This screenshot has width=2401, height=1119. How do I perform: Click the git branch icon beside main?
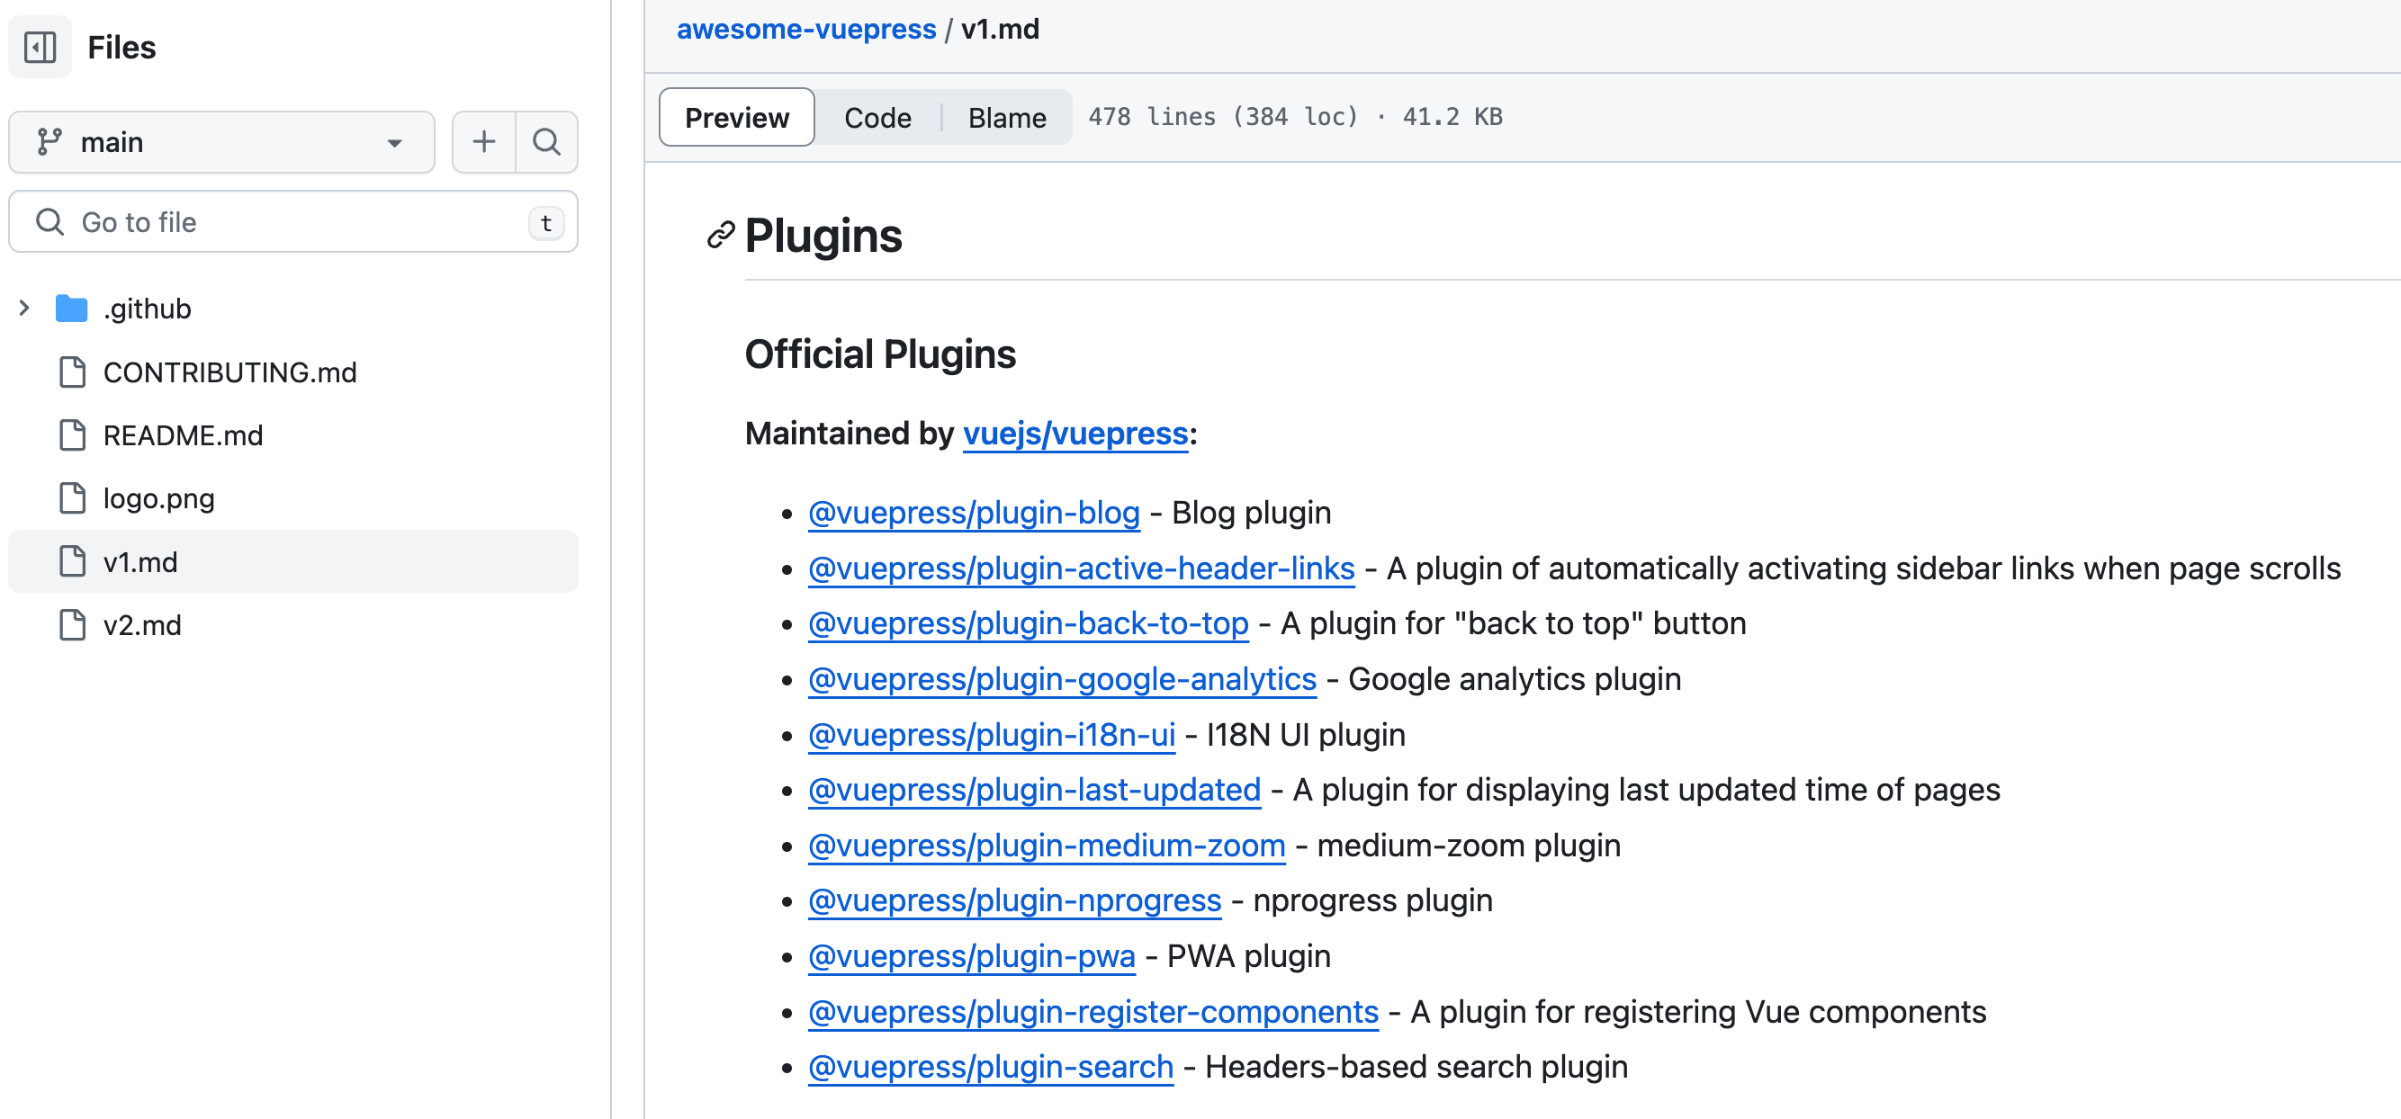[x=49, y=141]
